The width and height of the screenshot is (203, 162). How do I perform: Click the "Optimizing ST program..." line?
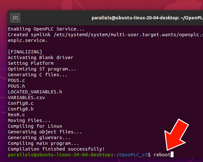pyautogui.click(x=42, y=69)
